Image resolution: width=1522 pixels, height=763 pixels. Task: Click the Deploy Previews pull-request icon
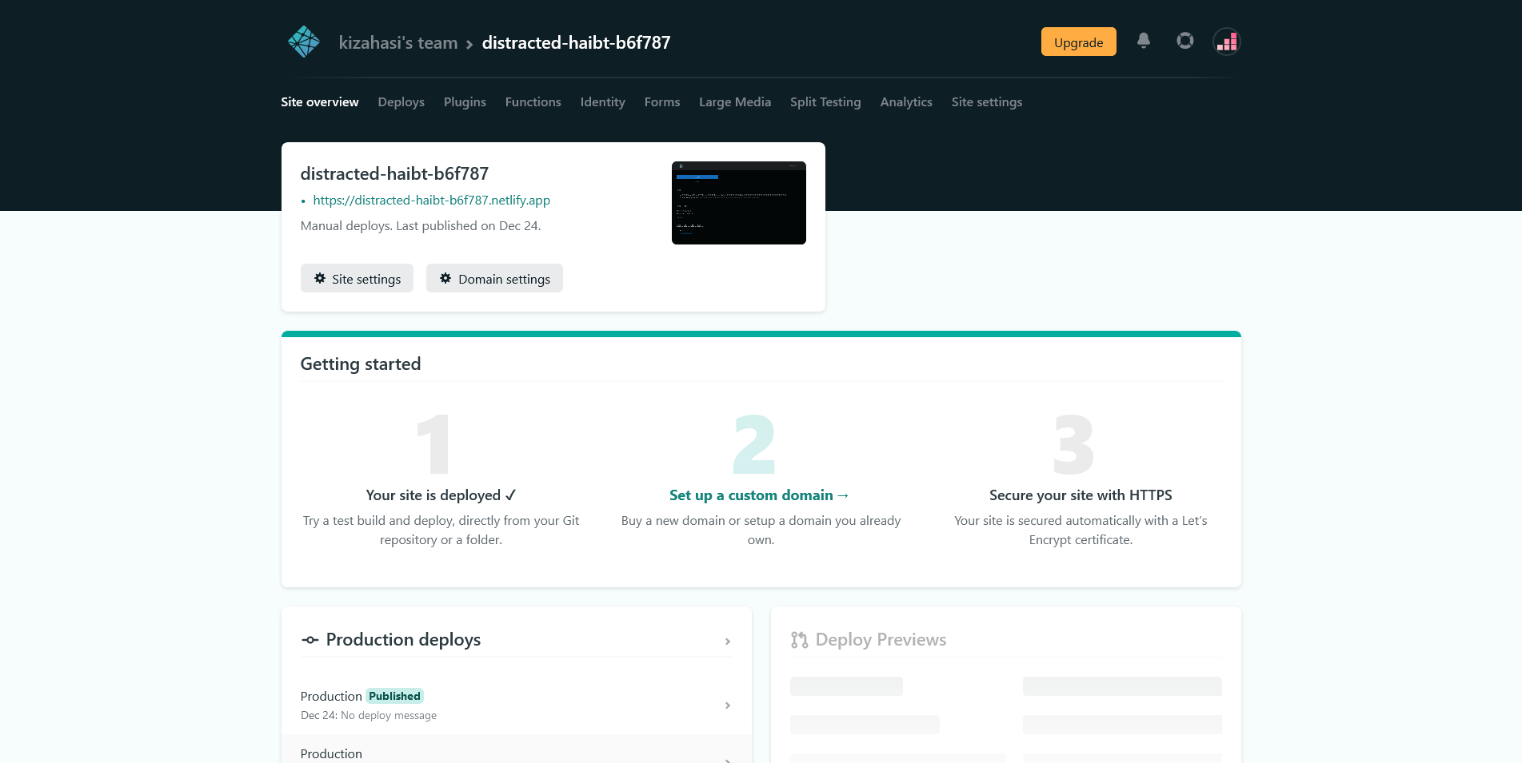(x=799, y=640)
